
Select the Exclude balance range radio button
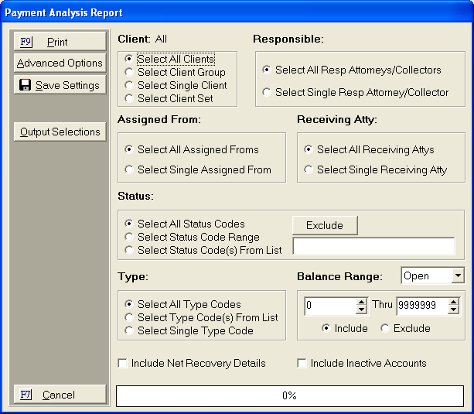(x=385, y=328)
